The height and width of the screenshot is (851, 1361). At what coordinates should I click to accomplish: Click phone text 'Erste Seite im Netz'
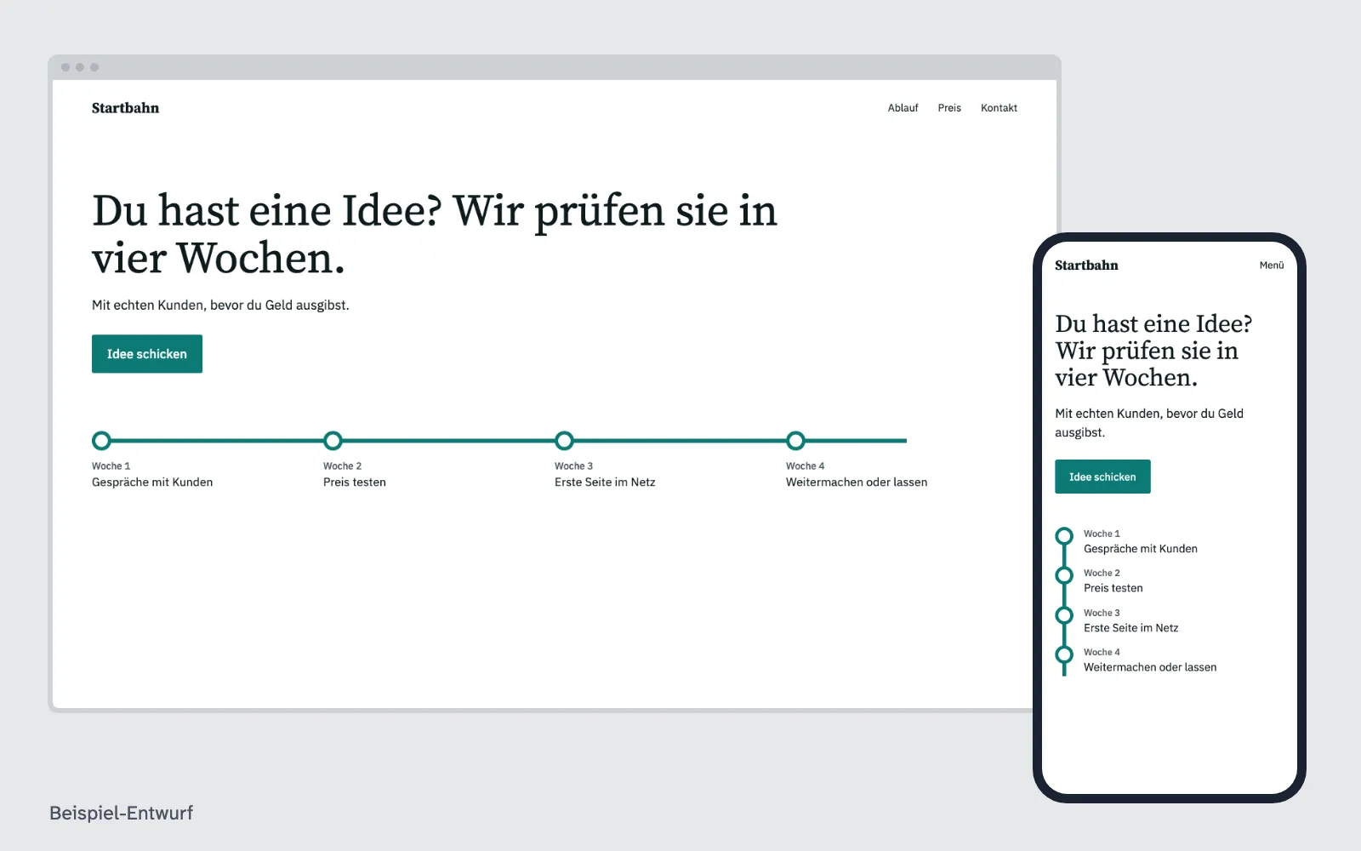tap(1131, 628)
